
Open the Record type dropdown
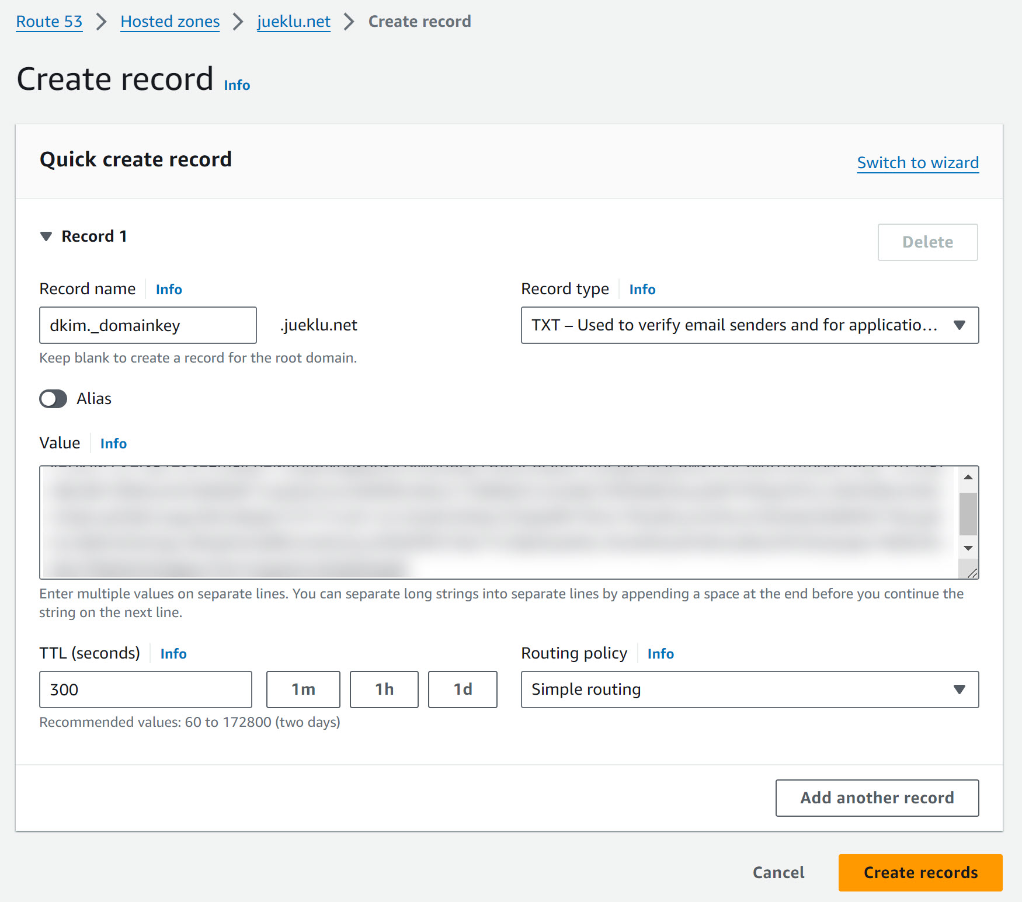click(749, 325)
